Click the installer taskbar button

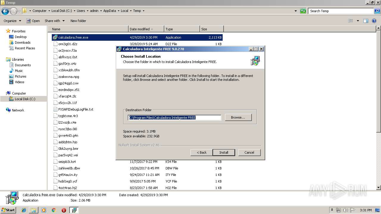[74, 210]
